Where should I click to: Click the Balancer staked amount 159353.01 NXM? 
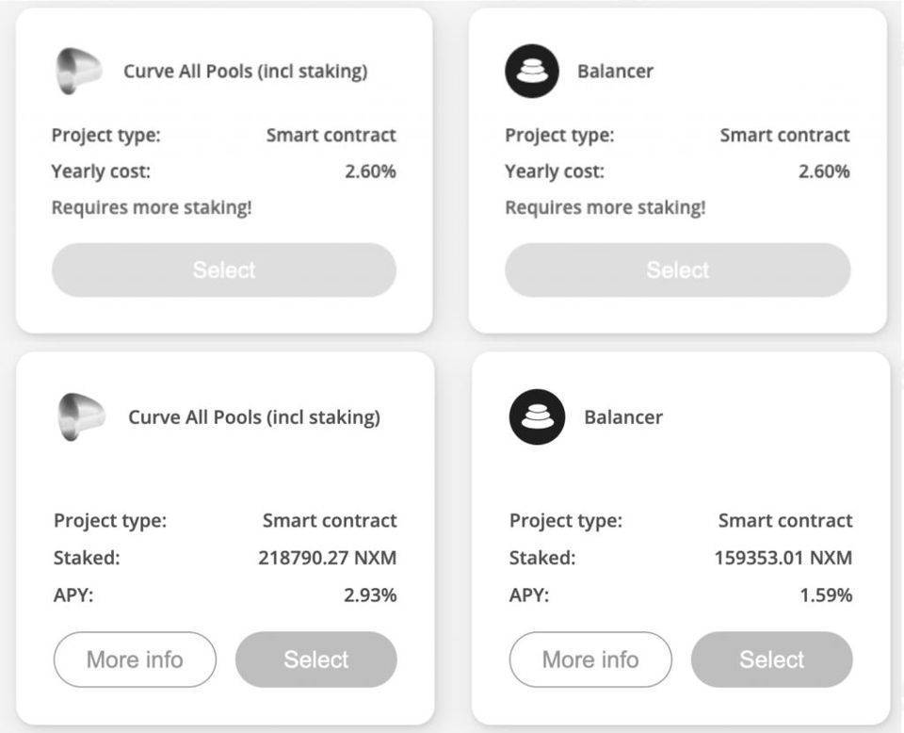pyautogui.click(x=783, y=558)
